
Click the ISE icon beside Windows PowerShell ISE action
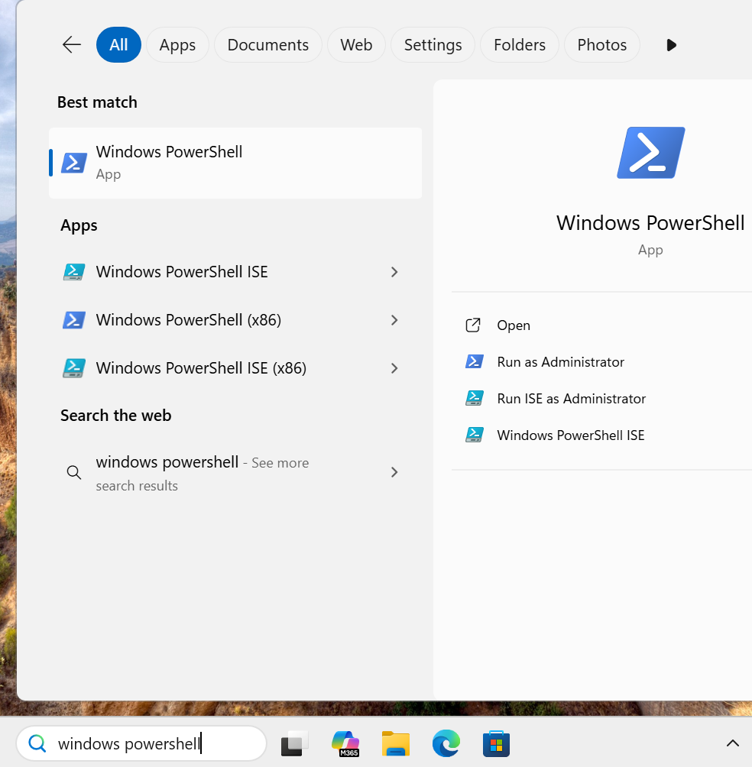click(x=474, y=435)
